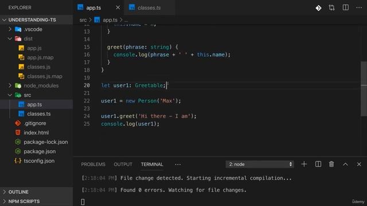Click the node icon beside package.json
The width and height of the screenshot is (367, 206).
tap(18, 151)
